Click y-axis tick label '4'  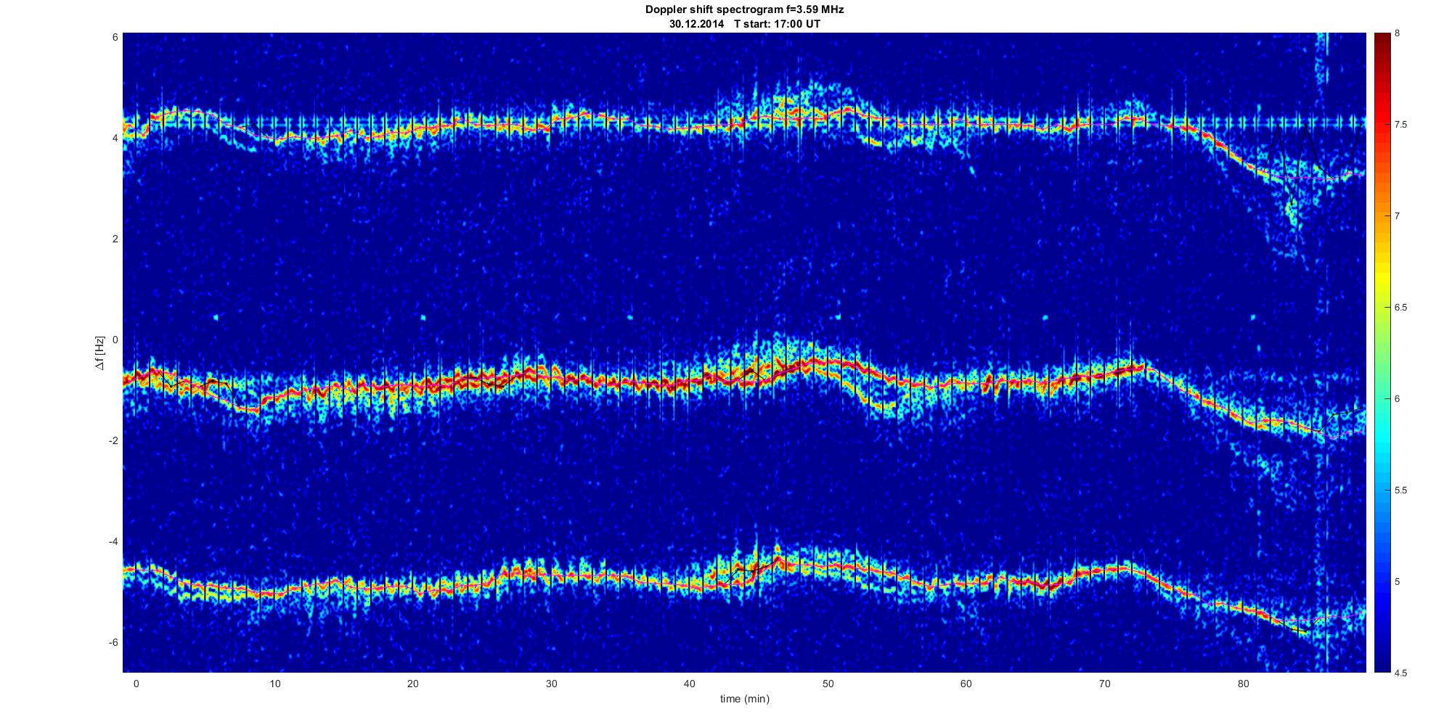[x=115, y=138]
